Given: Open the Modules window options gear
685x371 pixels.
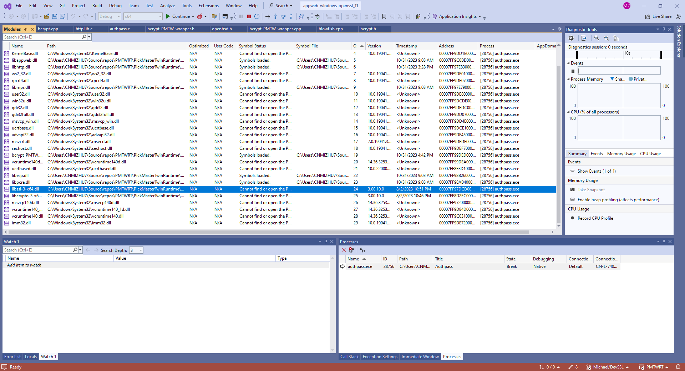Looking at the screenshot, I should pyautogui.click(x=560, y=29).
